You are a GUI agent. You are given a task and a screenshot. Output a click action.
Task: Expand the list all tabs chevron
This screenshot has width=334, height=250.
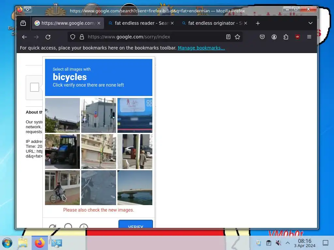[x=311, y=23]
